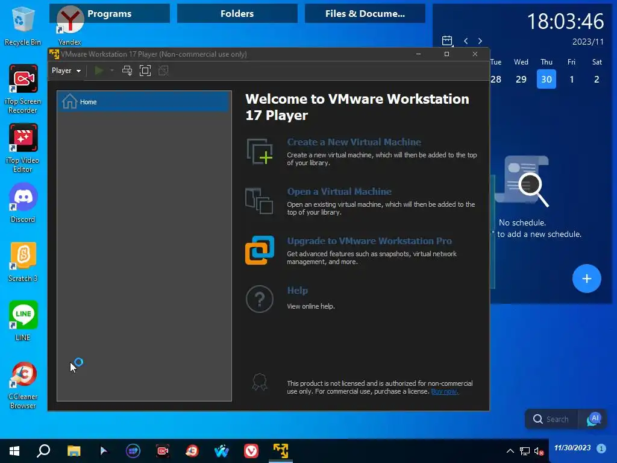Enter full screen mode icon
This screenshot has height=463, width=617.
tap(145, 71)
